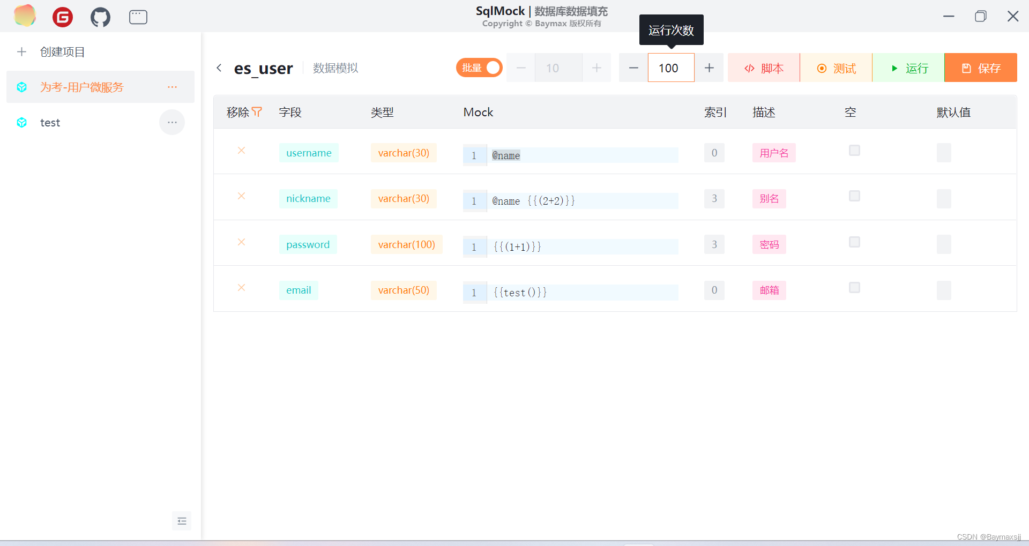The height and width of the screenshot is (546, 1029).
Task: Click the email field tag
Action: pos(299,290)
